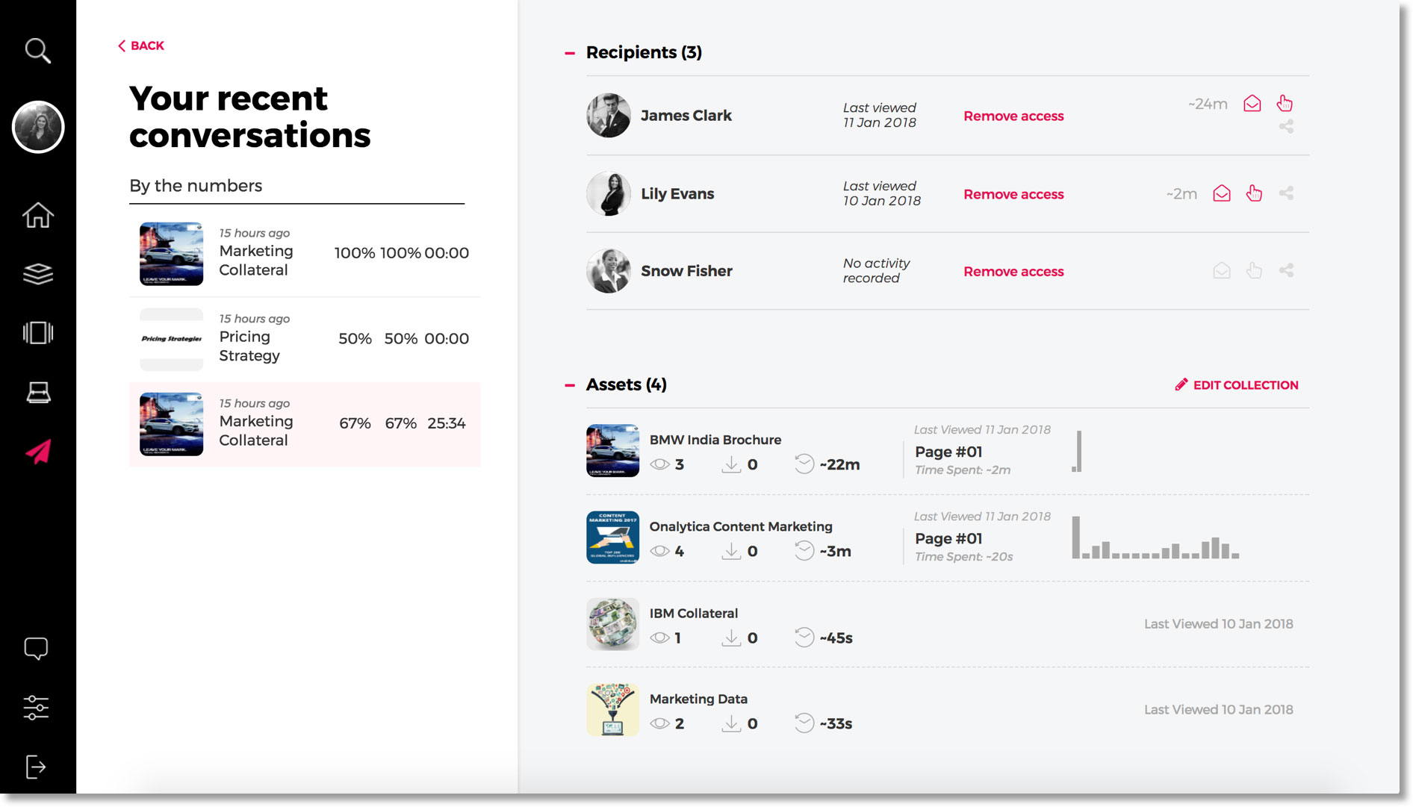Click the logout icon in sidebar
The image size is (1413, 807).
click(x=36, y=767)
